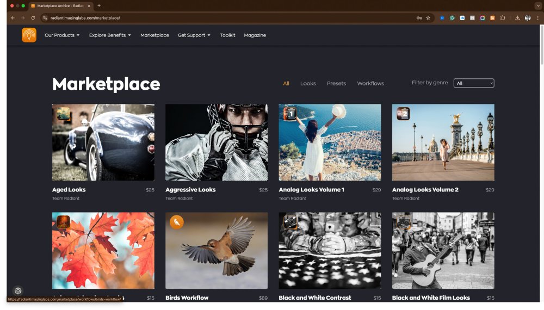This screenshot has width=544, height=310.
Task: Switch to the Workflows filter tab
Action: coord(370,84)
